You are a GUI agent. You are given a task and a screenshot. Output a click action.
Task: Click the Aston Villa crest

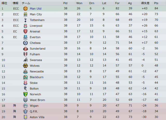click(25, 117)
